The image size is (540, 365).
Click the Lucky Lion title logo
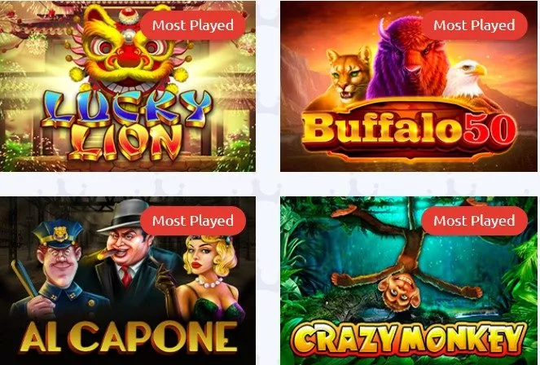[x=126, y=125]
